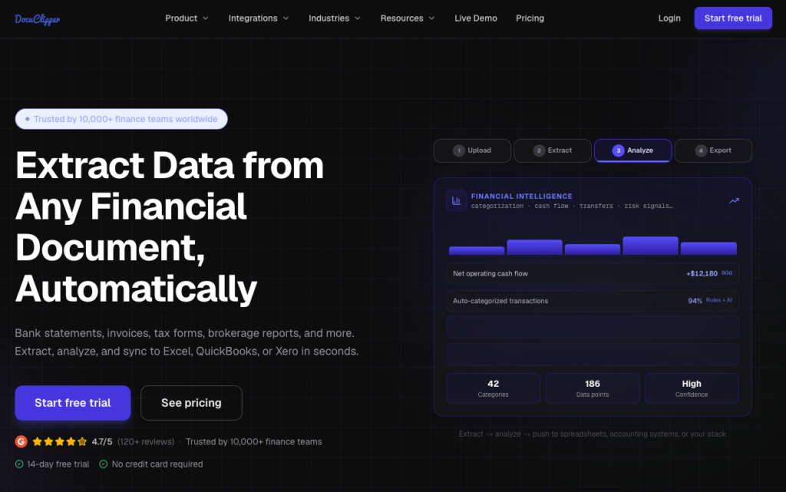The width and height of the screenshot is (786, 492).
Task: Click the Trusted by 10,000+ finance teams worldwide badge
Action: (x=121, y=119)
